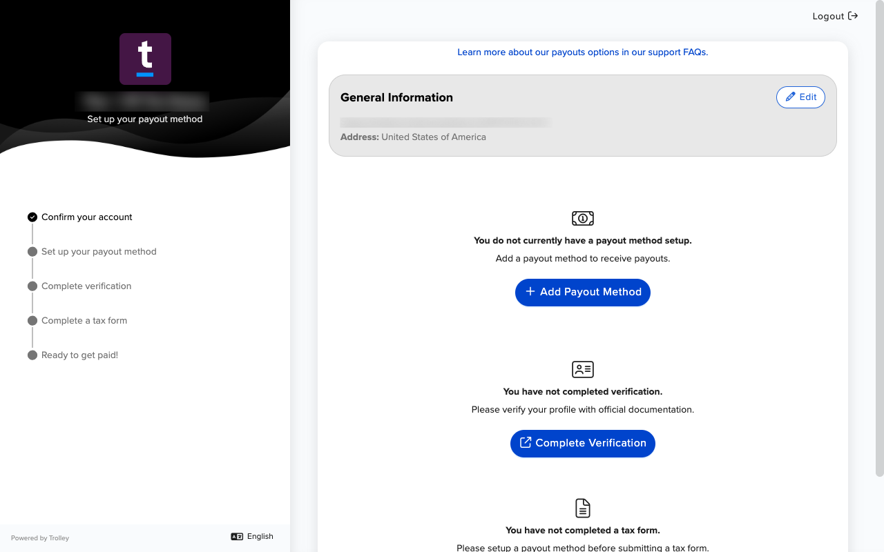Open the support FAQs payout options link
The image size is (884, 552).
coord(583,52)
